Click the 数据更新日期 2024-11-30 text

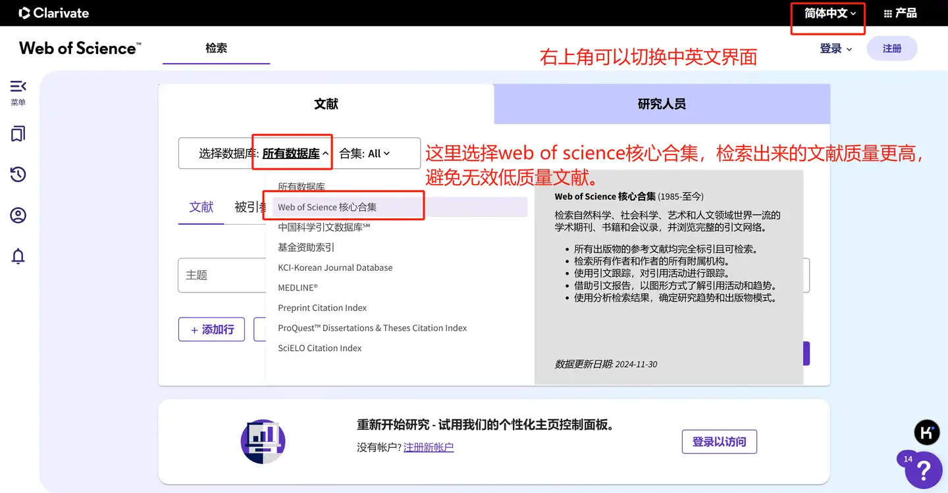pyautogui.click(x=606, y=364)
